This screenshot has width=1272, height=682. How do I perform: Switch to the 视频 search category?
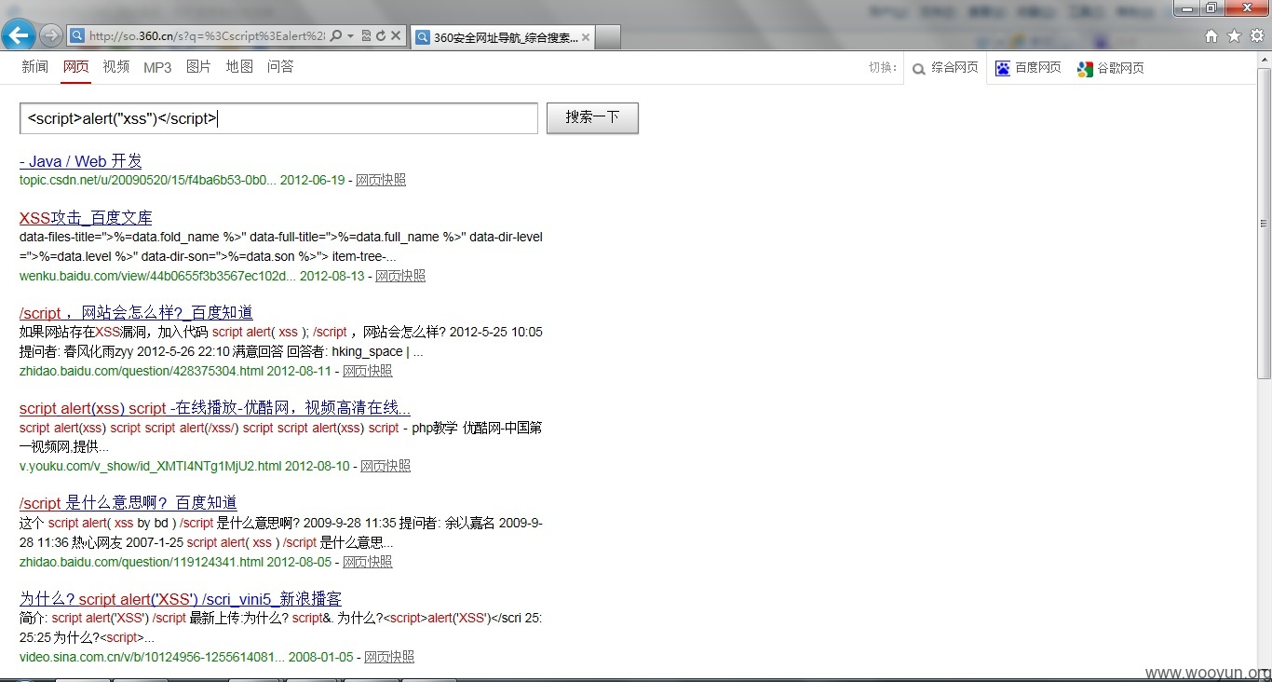click(116, 67)
